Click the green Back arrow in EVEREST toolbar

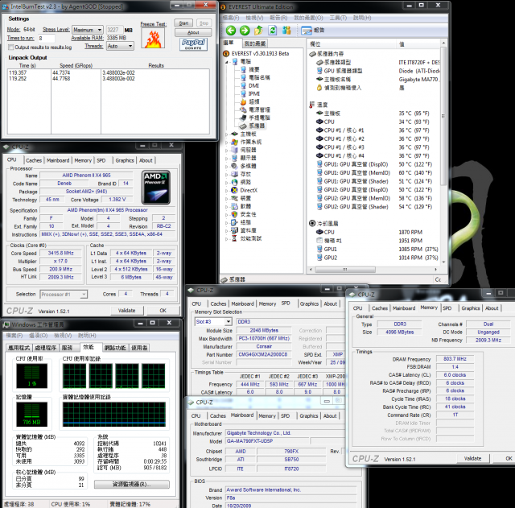tap(231, 31)
